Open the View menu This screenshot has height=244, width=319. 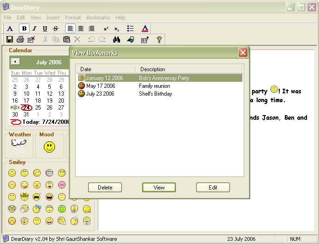coord(36,18)
